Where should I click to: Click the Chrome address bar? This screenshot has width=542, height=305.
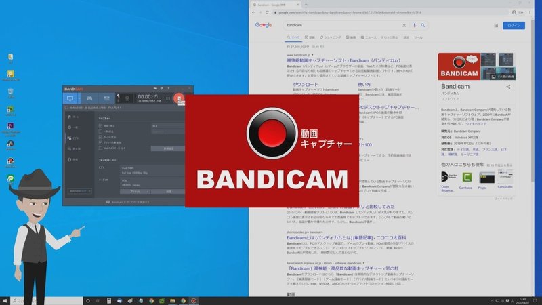391,12
